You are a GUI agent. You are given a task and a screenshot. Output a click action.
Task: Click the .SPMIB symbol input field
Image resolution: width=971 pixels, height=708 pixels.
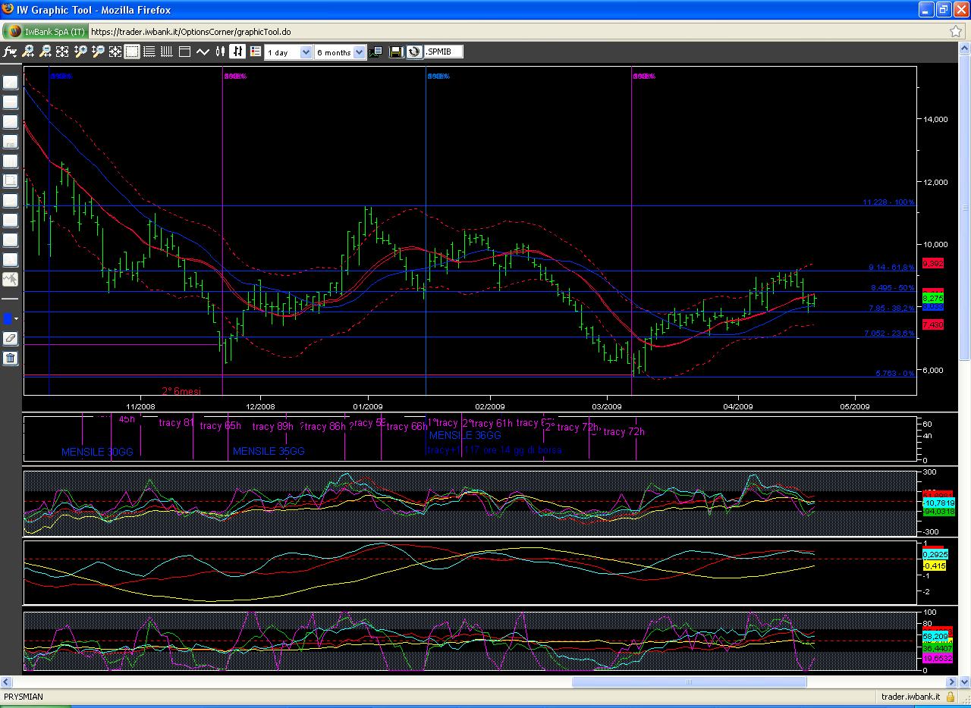pos(444,52)
